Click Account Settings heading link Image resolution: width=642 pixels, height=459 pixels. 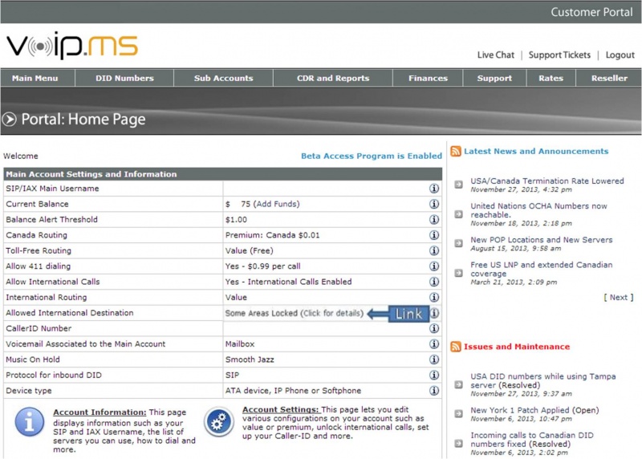[280, 409]
